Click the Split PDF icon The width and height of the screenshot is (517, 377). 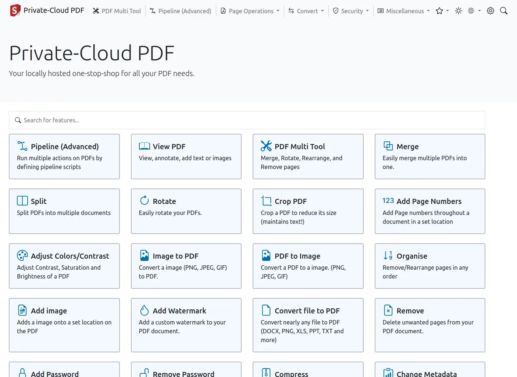pyautogui.click(x=22, y=201)
